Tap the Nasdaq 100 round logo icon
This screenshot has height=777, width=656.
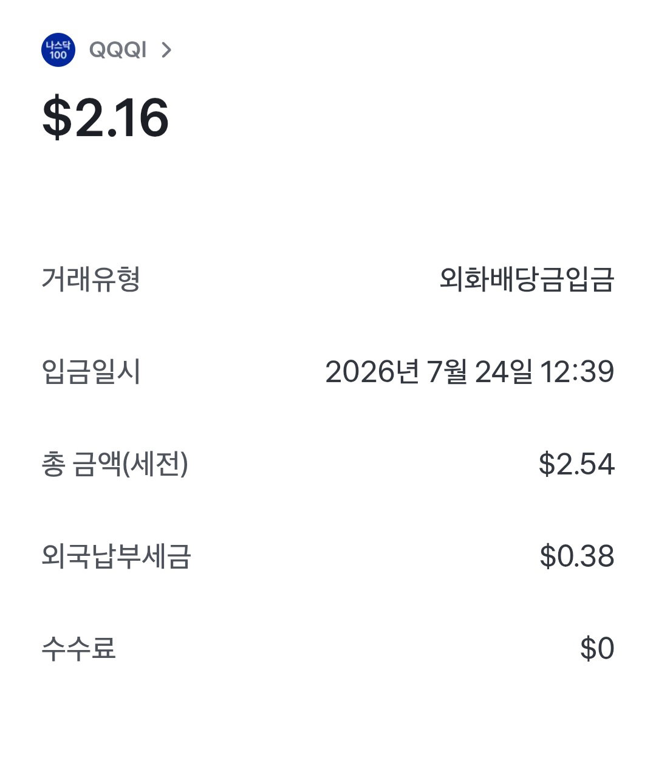[58, 50]
